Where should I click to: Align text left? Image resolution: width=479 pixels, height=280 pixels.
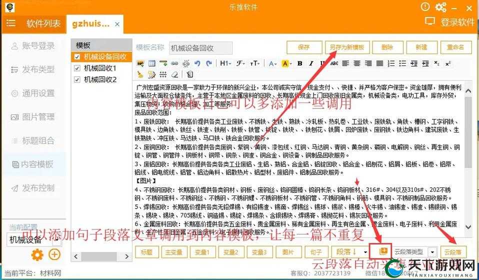[345, 63]
